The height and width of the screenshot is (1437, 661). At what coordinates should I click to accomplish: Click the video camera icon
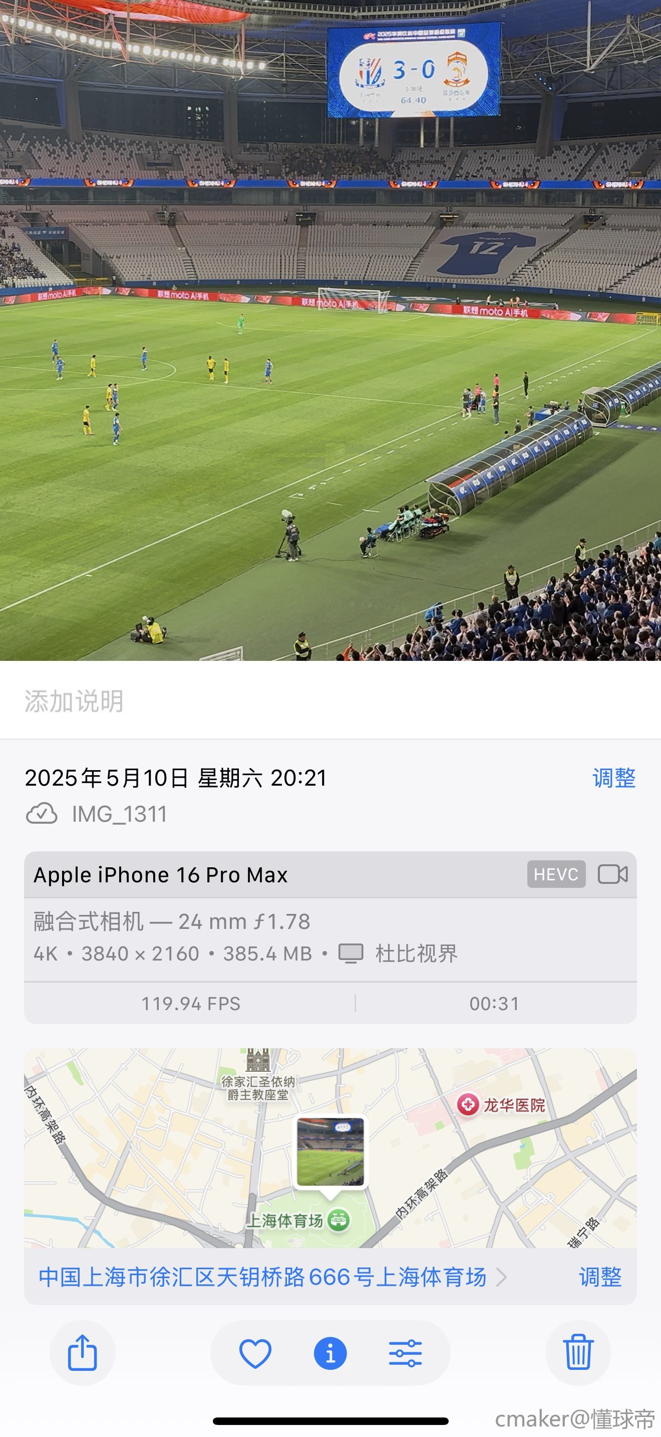(612, 874)
